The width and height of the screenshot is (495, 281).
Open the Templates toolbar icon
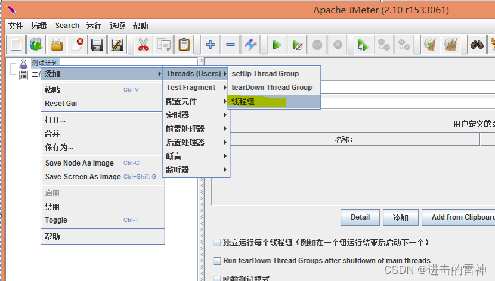point(36,45)
